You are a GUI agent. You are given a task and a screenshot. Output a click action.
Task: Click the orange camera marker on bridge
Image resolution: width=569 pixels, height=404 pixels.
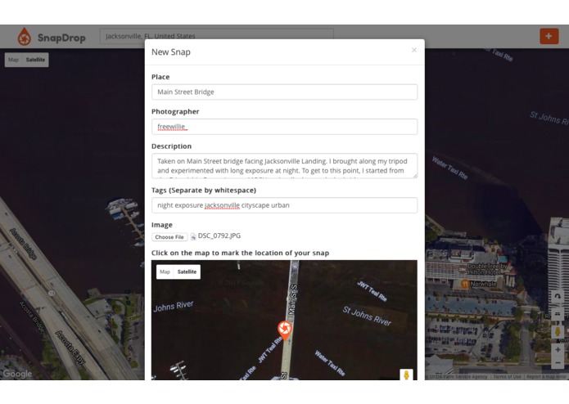pos(285,330)
